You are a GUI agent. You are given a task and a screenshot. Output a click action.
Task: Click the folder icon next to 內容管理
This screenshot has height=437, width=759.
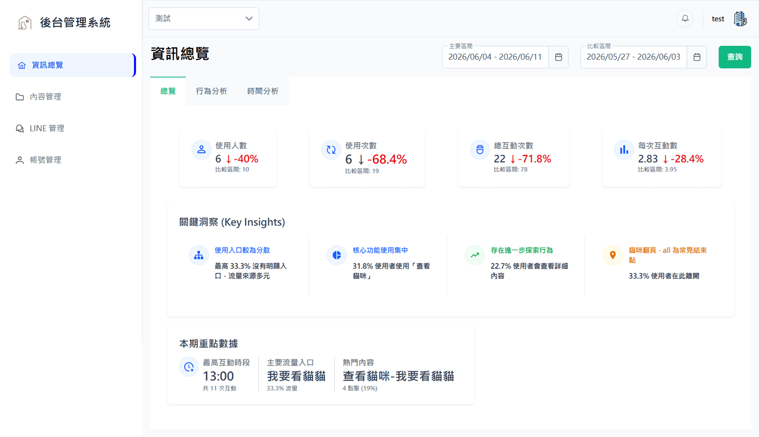20,97
